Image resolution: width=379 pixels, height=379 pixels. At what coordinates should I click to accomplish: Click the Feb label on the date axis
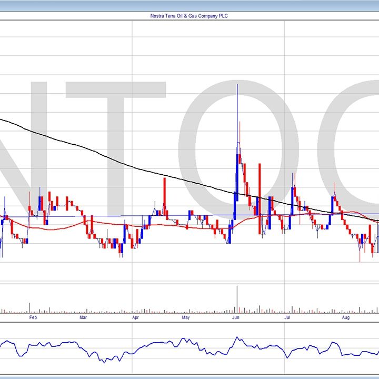tap(33, 318)
